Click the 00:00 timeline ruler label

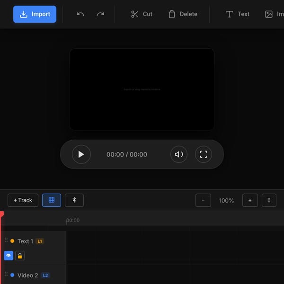(x=73, y=220)
